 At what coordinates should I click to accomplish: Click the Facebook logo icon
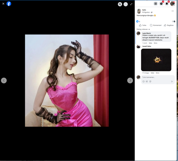pyautogui.click(x=9, y=4)
